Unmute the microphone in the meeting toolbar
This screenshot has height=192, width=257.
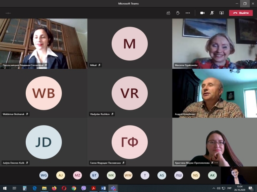click(x=212, y=13)
